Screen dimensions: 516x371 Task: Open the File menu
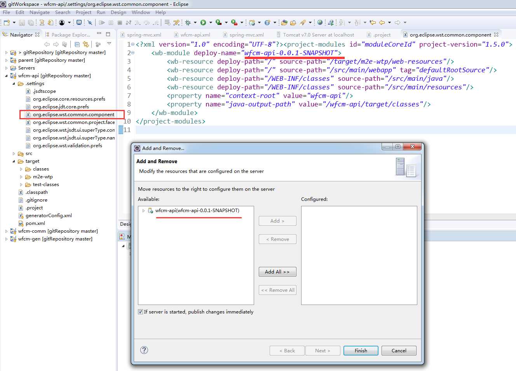[6, 12]
